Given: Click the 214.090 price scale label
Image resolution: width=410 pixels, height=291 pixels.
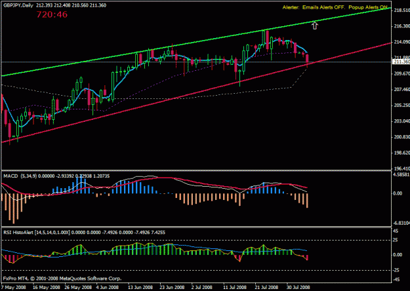Looking at the screenshot, I should [401, 42].
